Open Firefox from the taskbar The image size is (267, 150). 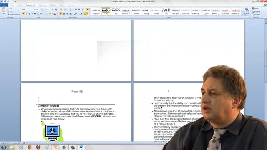click(x=38, y=147)
